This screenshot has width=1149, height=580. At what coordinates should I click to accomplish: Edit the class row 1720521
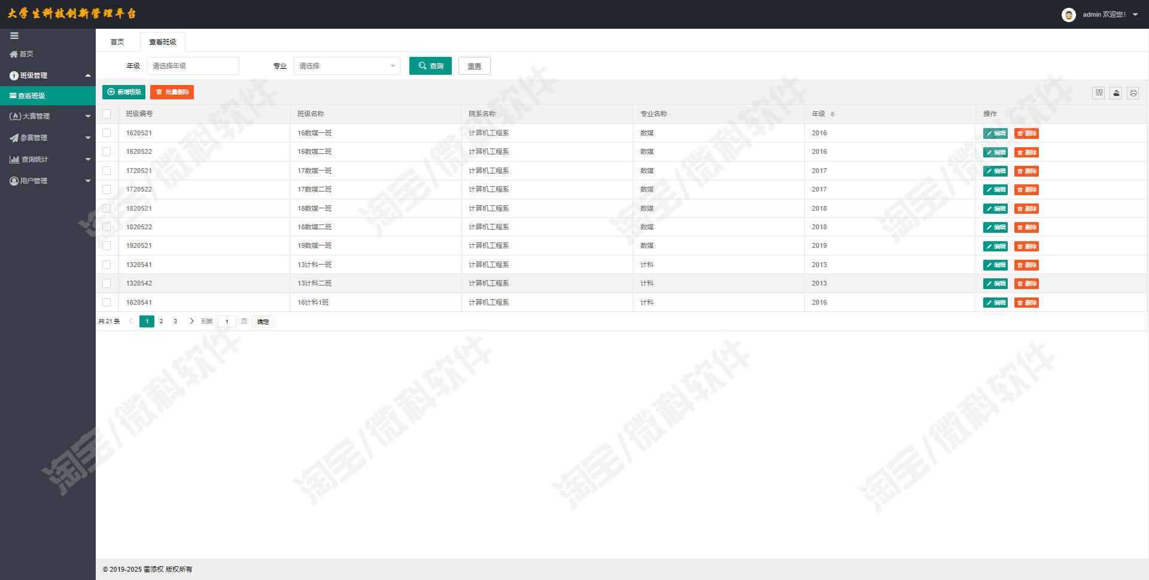click(995, 171)
